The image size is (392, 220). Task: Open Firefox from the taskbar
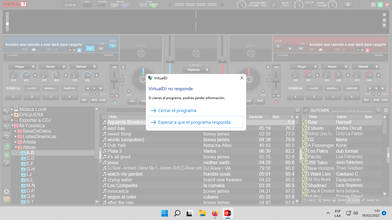coord(215,213)
